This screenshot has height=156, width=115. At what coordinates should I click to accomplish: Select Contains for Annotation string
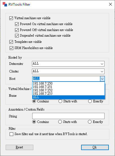coord(34,122)
